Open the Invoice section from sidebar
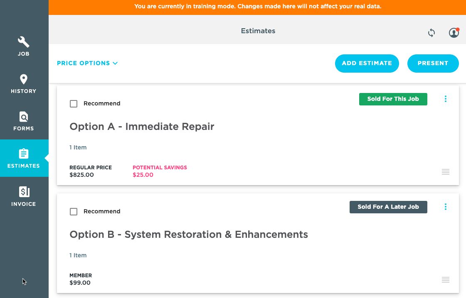The height and width of the screenshot is (298, 466). tap(23, 196)
